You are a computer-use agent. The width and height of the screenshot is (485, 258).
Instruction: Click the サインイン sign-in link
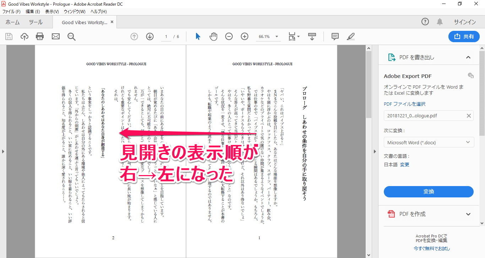[465, 22]
